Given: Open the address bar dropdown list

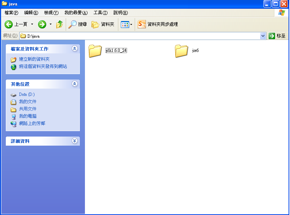Looking at the screenshot, I should pyautogui.click(x=263, y=36).
